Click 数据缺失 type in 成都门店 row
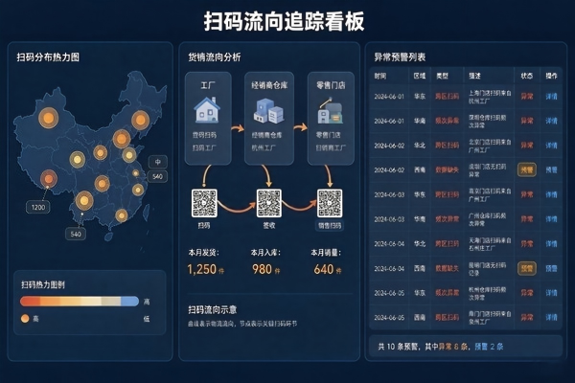The height and width of the screenshot is (383, 575). pos(447,170)
